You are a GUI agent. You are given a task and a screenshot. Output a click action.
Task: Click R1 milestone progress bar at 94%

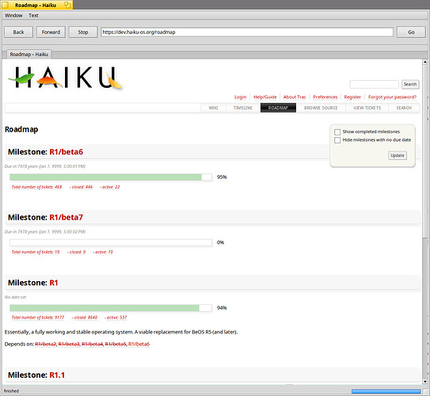tap(111, 308)
